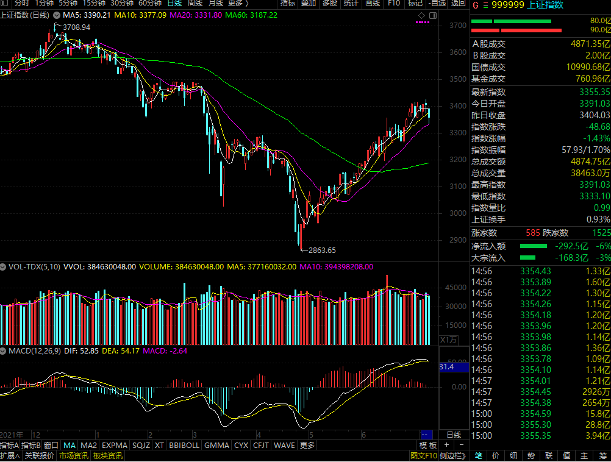Switch chart to 周线 weekly view
611x462 pixels.
click(195, 4)
